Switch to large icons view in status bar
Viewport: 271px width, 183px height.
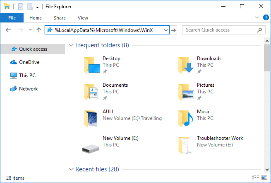264,178
